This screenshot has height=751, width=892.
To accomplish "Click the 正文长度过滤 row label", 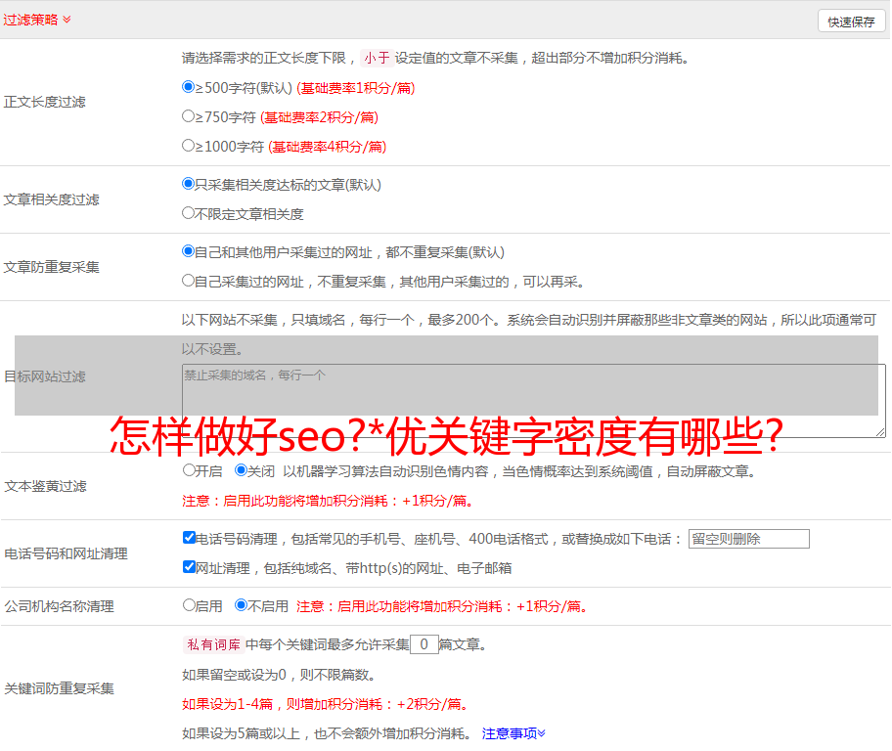I will [45, 102].
